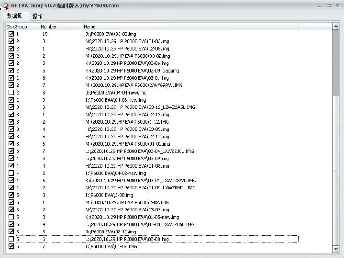
Task: Uncheck the 04-03-new.img row checkbox
Action: click(11, 99)
